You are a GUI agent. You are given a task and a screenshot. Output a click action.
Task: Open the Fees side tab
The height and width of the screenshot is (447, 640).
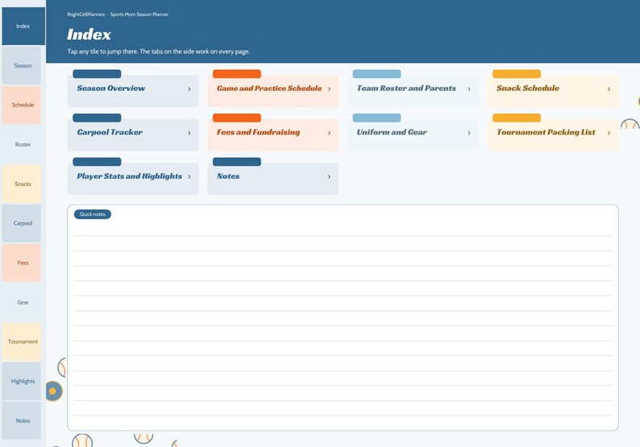pyautogui.click(x=22, y=263)
